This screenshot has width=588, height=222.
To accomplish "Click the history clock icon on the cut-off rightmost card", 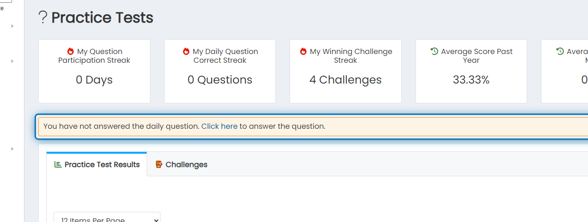I will [x=560, y=51].
